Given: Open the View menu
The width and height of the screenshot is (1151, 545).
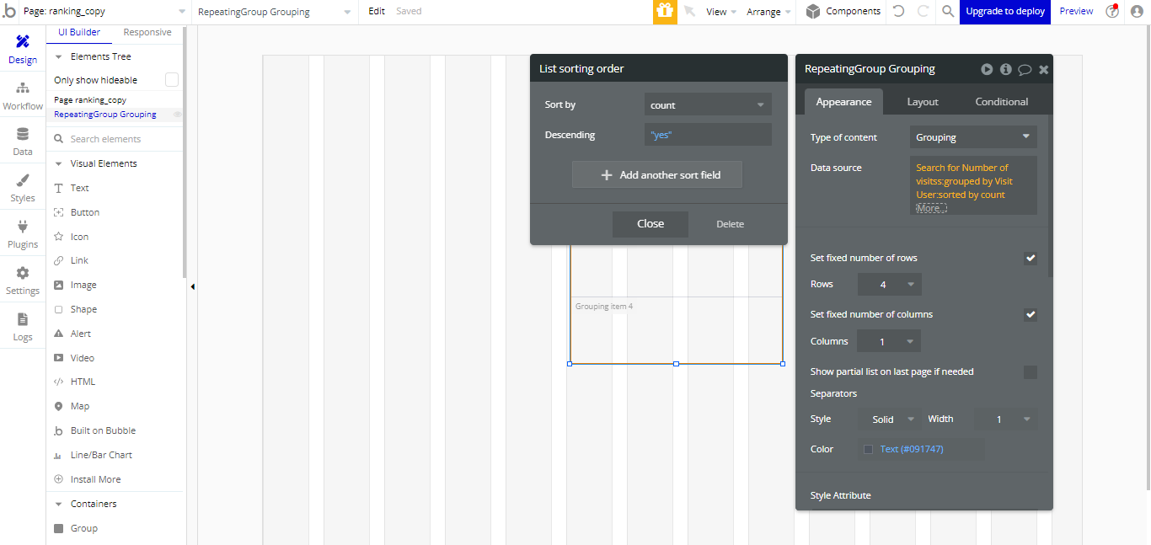Looking at the screenshot, I should (x=721, y=12).
